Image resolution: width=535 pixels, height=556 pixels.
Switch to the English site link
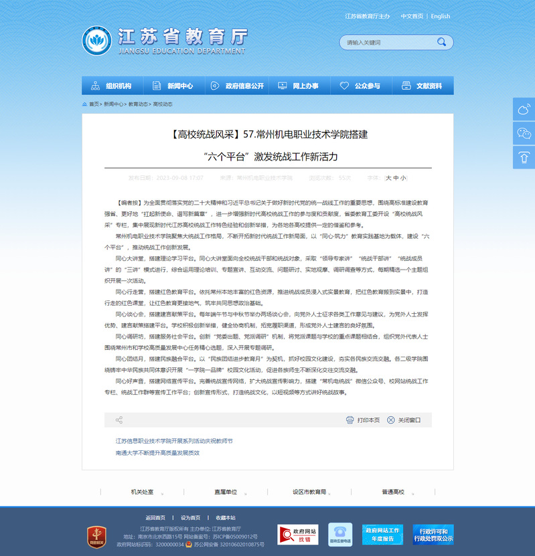441,16
